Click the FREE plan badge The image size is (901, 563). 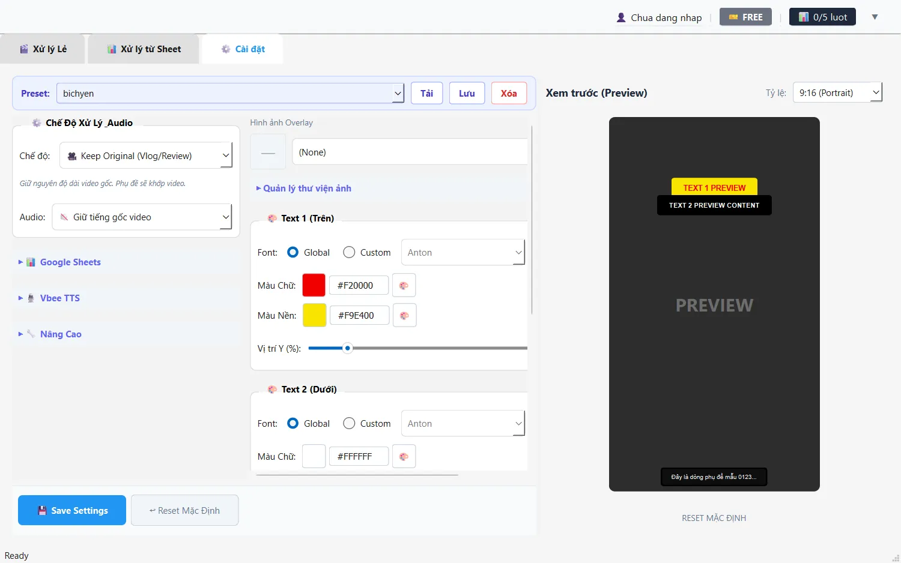tap(745, 17)
